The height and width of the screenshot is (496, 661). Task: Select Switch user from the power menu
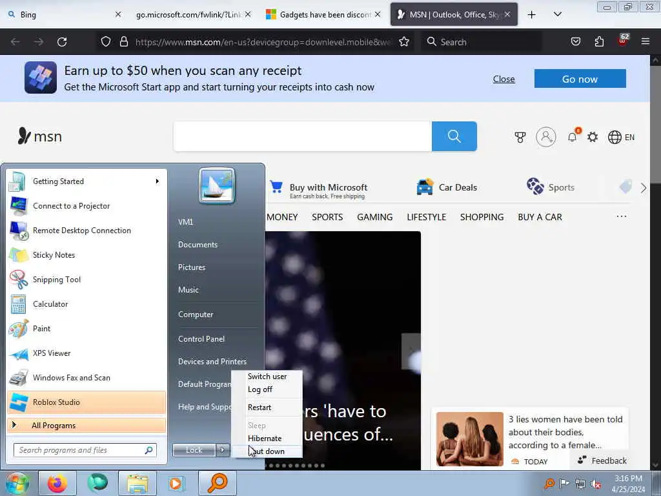[x=267, y=377]
